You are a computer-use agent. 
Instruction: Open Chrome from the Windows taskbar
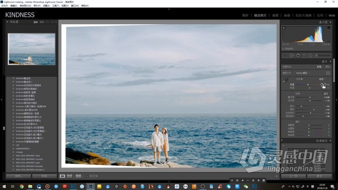[22, 186]
